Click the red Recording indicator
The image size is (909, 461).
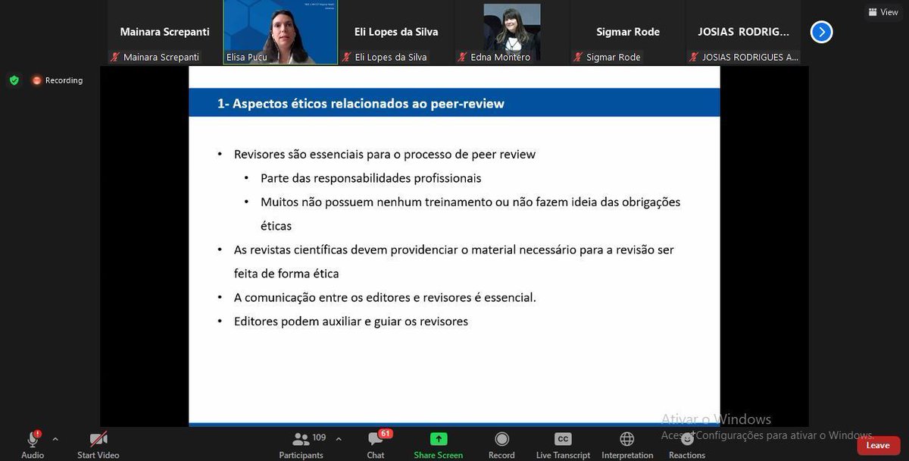pyautogui.click(x=58, y=80)
